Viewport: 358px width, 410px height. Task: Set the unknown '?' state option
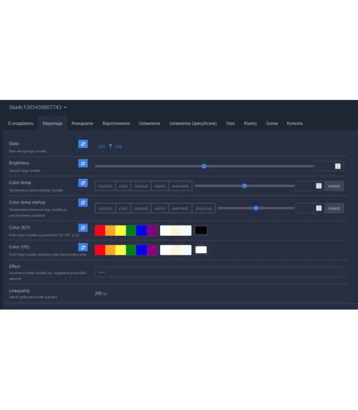110,147
